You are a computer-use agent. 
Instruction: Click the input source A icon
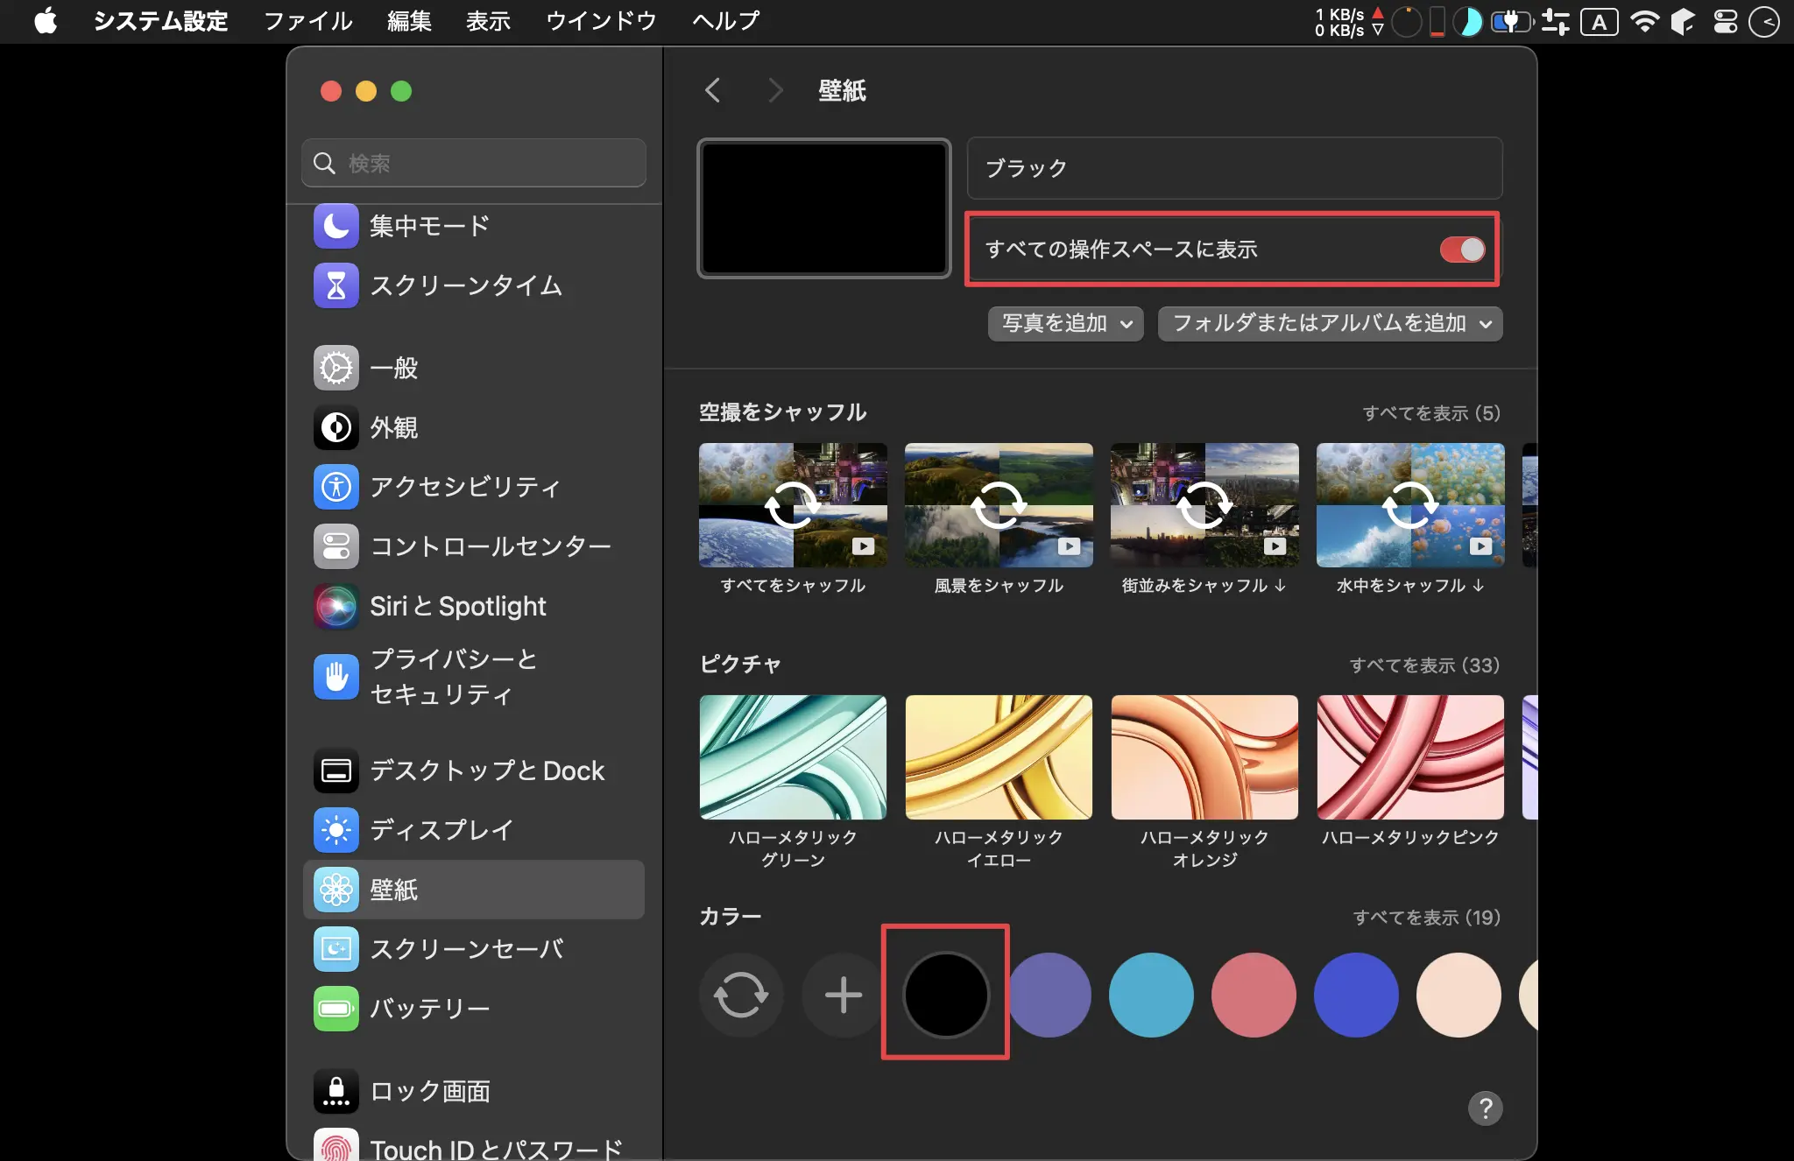pyautogui.click(x=1600, y=21)
